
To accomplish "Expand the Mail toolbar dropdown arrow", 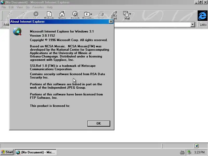I will pos(130,14).
